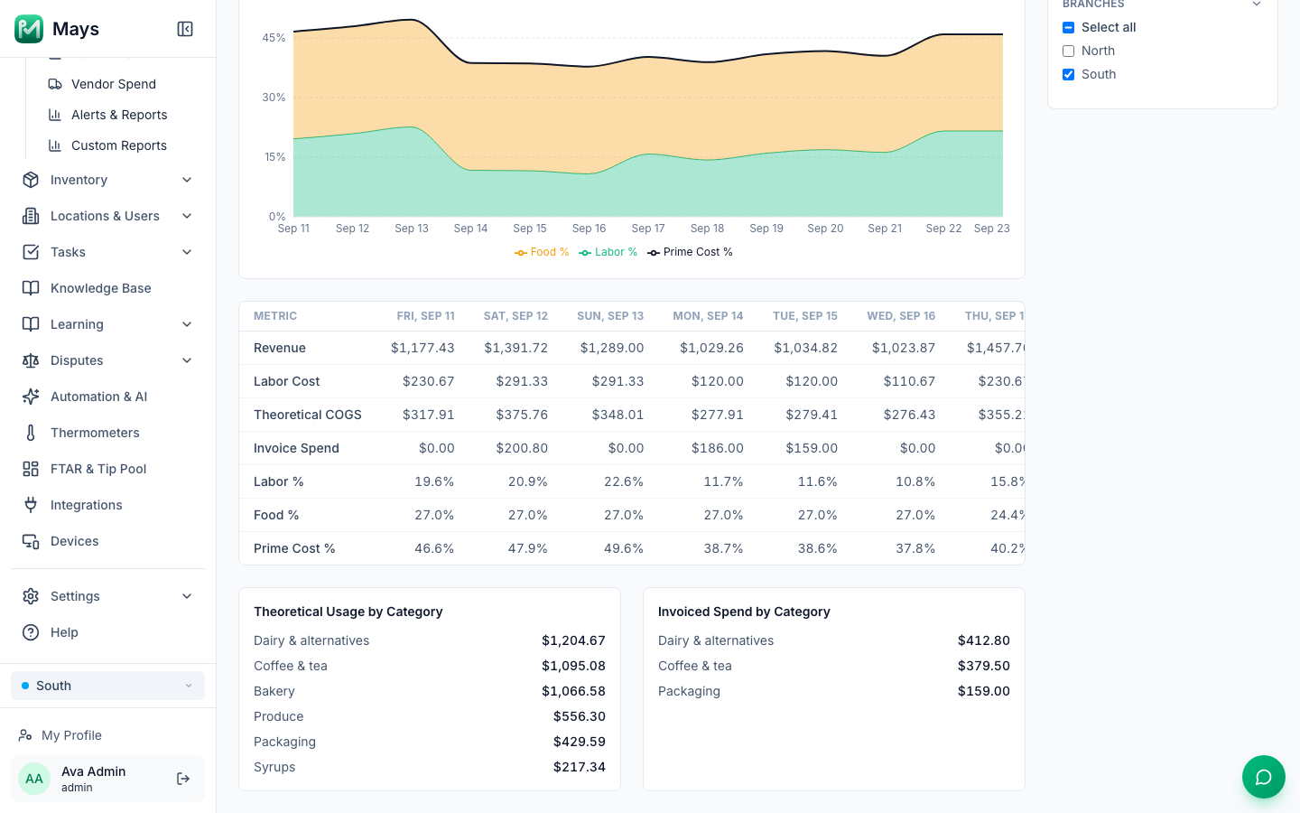Screen dimensions: 1300x813
Task: Uncheck the South branch checkbox
Action: [x=1069, y=74]
